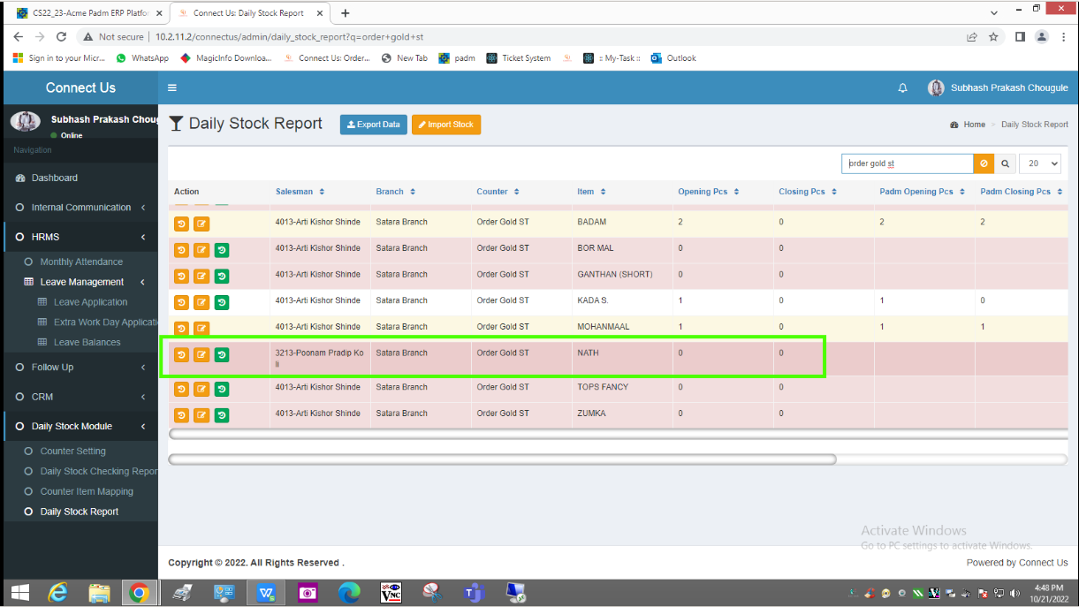
Task: Bookmark this page with the star icon
Action: point(993,37)
